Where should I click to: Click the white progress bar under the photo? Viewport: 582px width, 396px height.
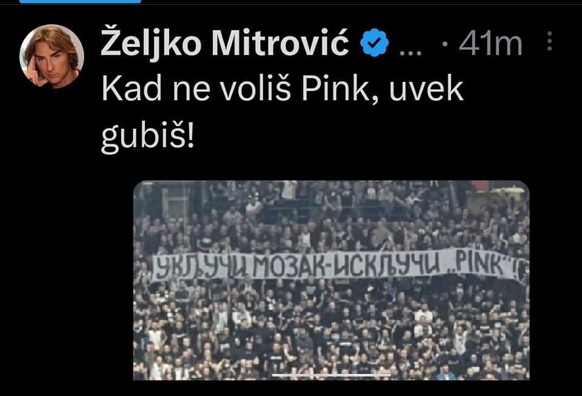[x=332, y=375]
